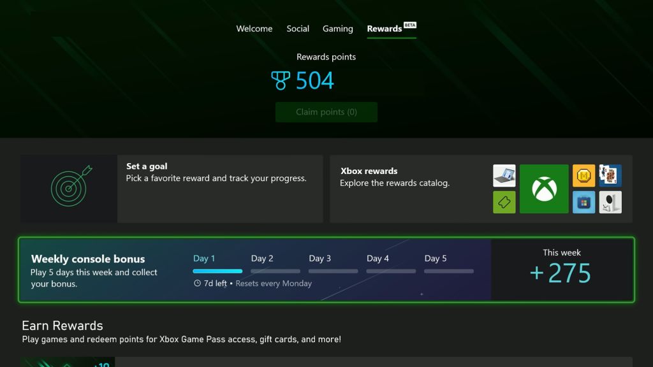653x367 pixels.
Task: Click the 504 rewards points value
Action: 315,80
